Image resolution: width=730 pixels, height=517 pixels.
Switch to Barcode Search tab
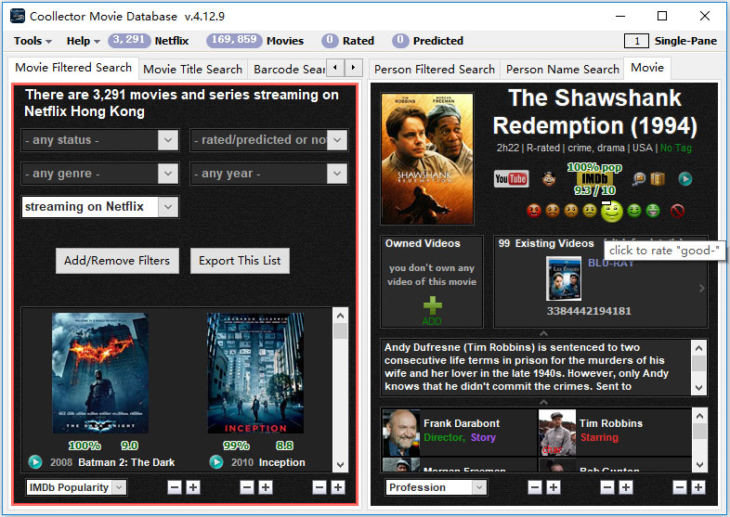pos(289,70)
